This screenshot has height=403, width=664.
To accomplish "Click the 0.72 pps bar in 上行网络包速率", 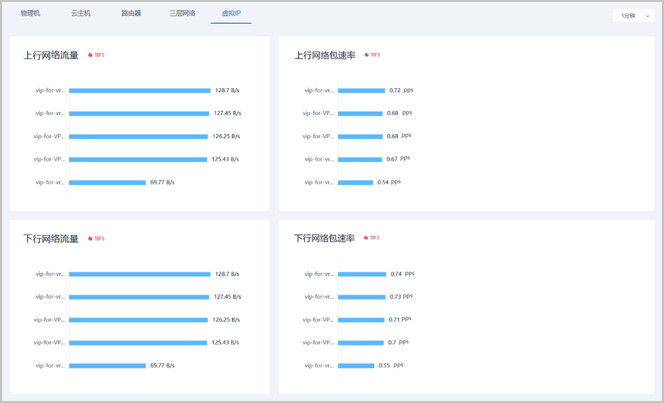I will tap(361, 90).
